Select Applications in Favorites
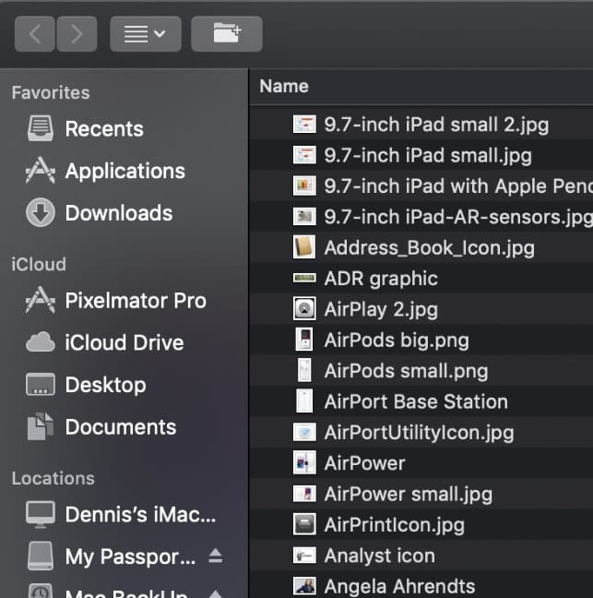Screen dimensions: 593x598 pyautogui.click(x=125, y=171)
